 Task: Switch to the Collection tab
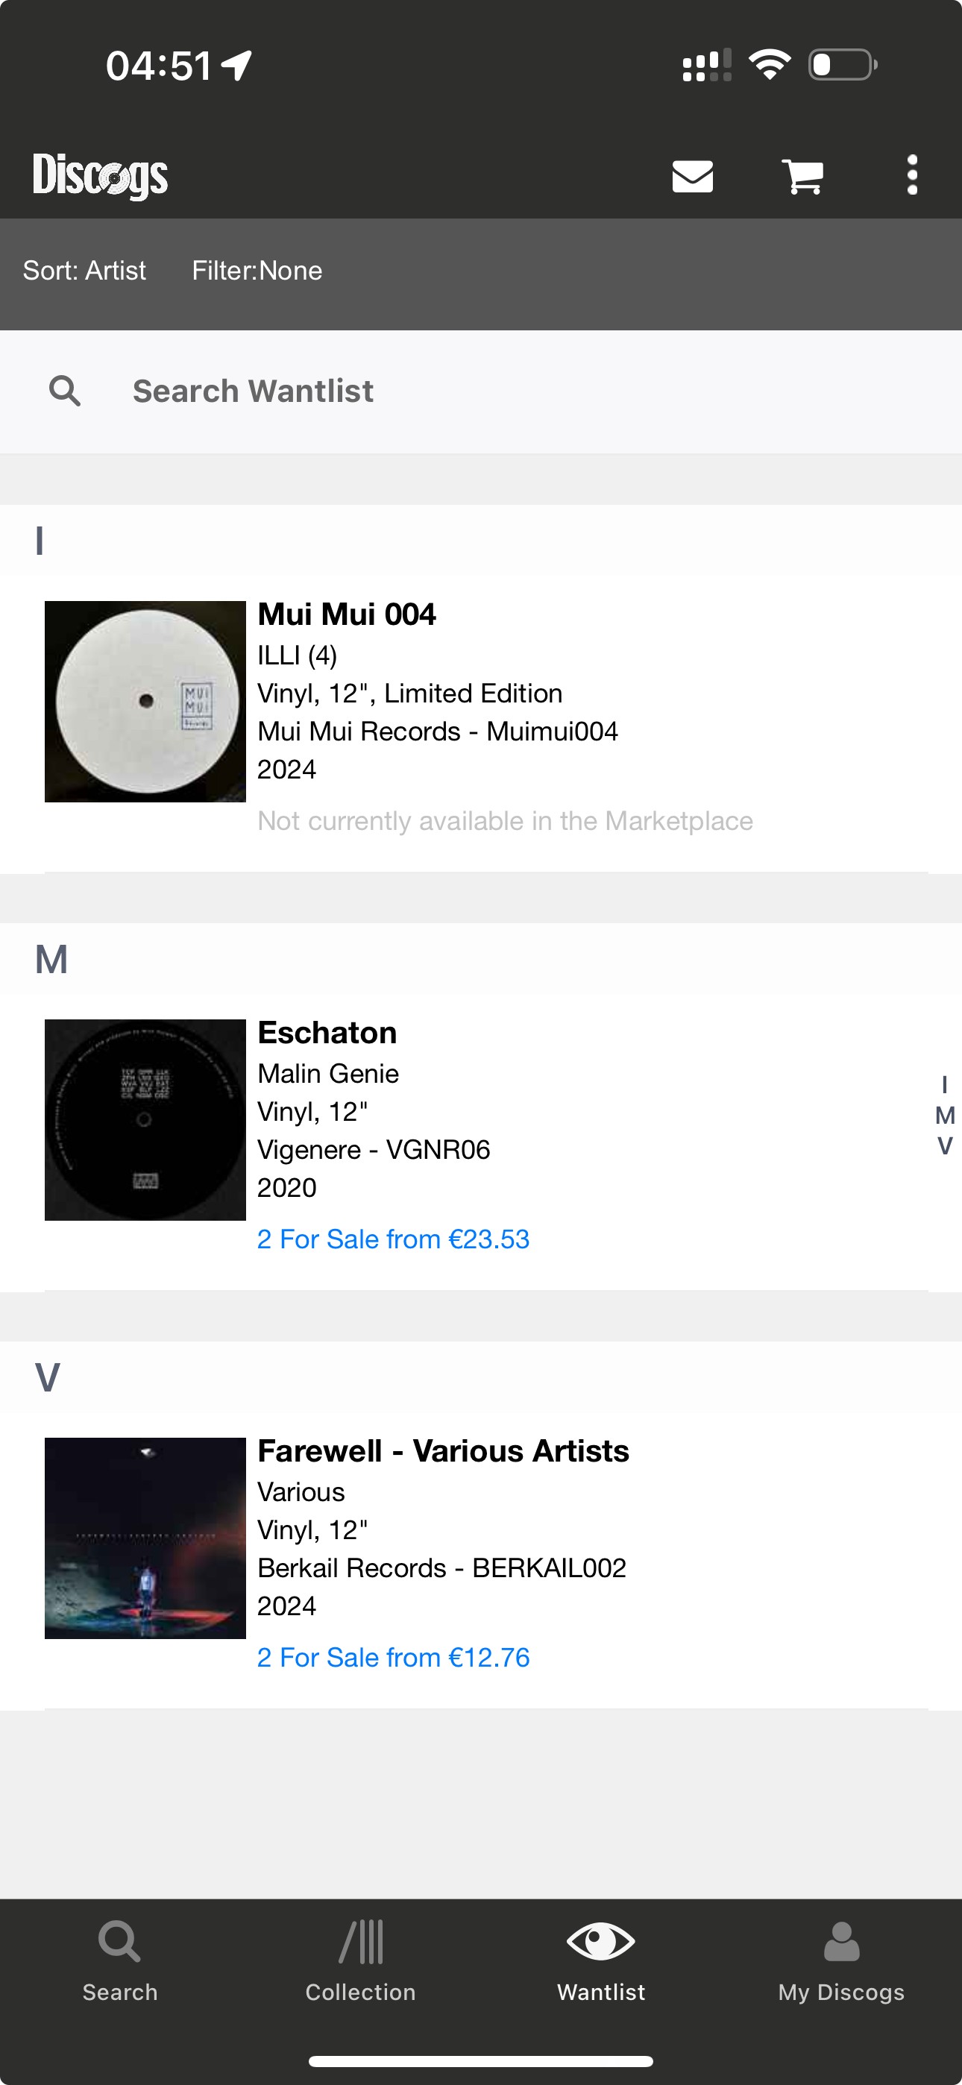(x=360, y=1960)
